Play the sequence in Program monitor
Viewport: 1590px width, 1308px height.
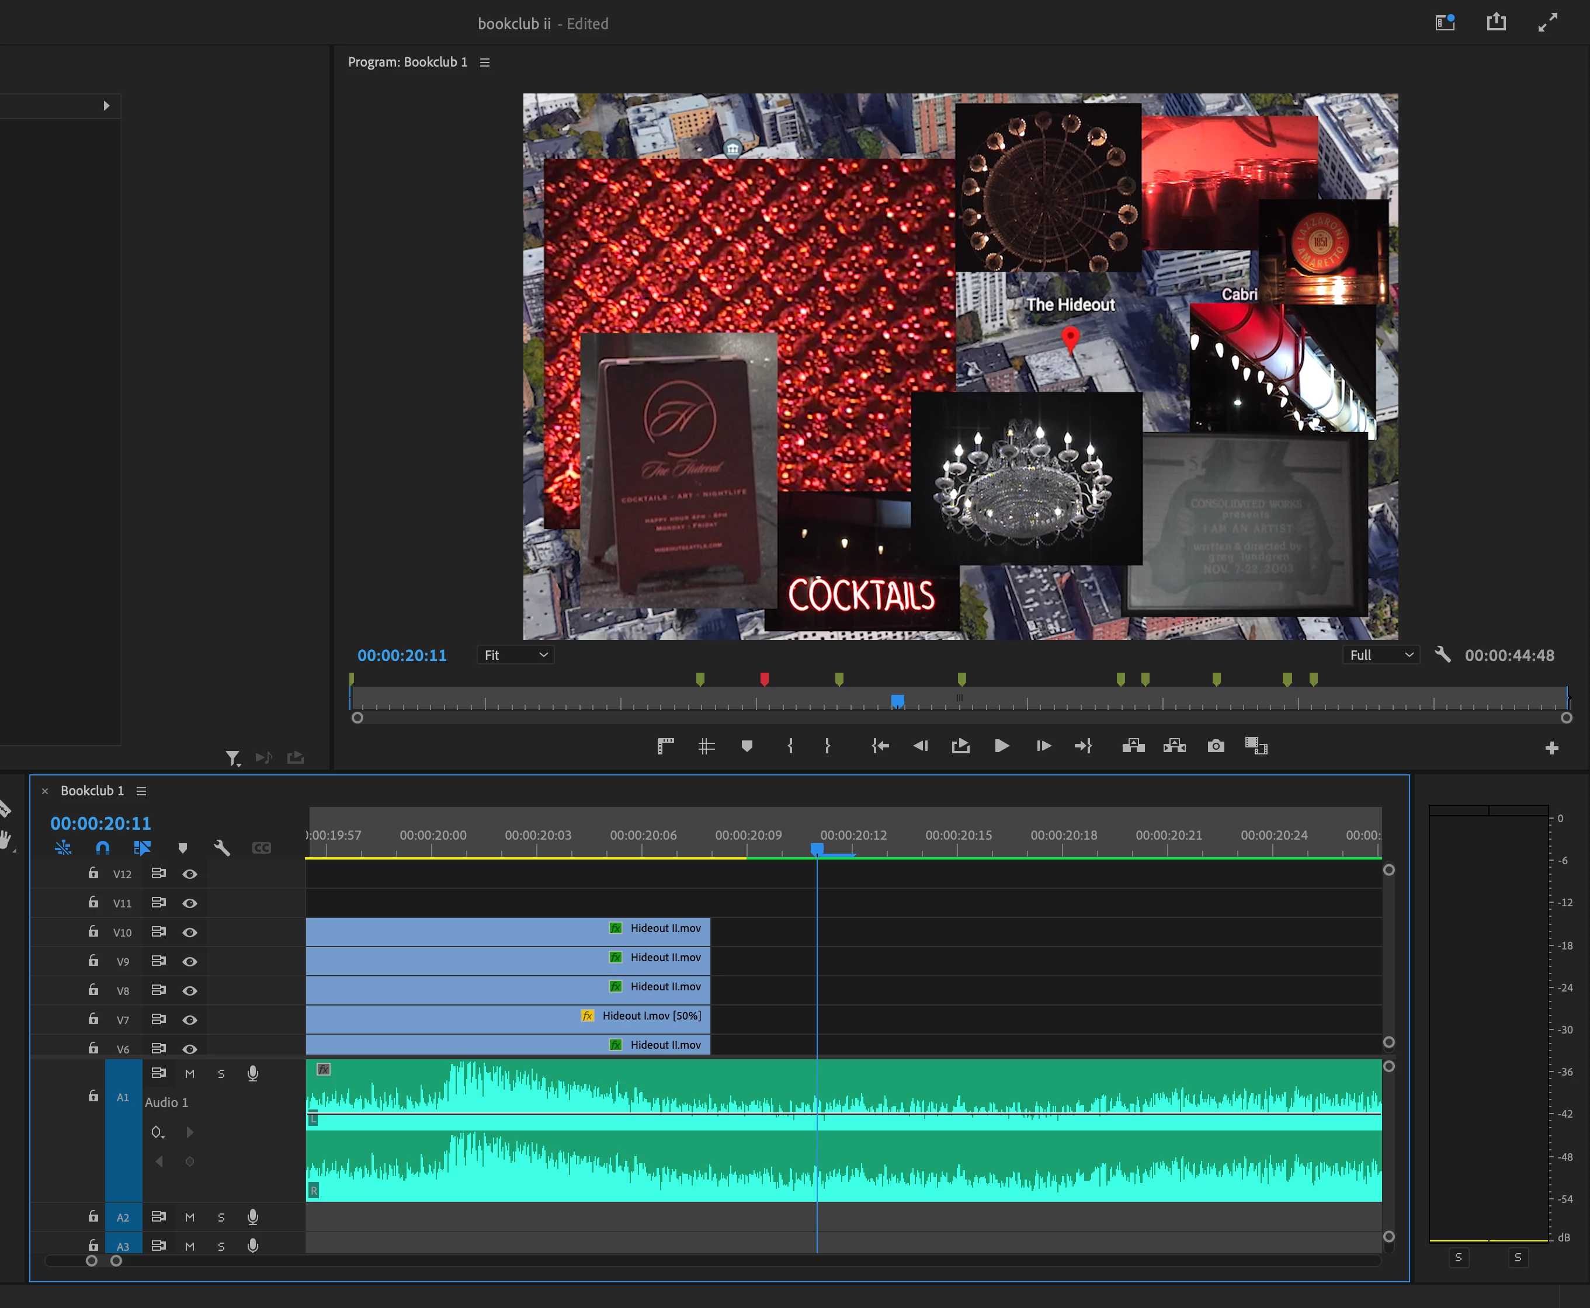1001,746
